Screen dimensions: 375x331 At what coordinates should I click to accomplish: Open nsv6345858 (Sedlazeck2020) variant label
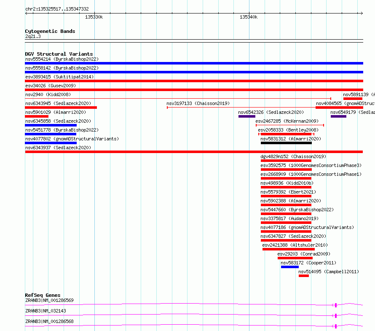tap(58, 121)
